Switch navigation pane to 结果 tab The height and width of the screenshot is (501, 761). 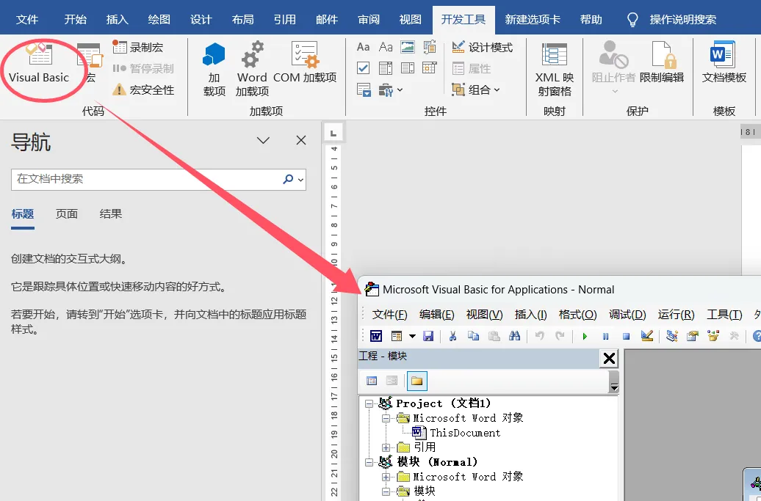pyautogui.click(x=111, y=214)
